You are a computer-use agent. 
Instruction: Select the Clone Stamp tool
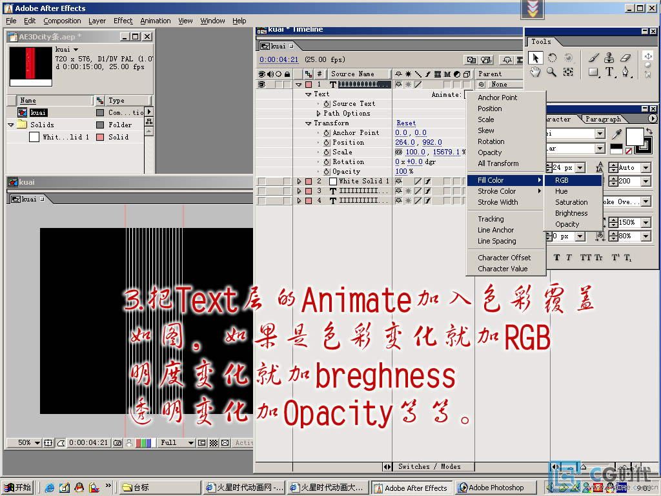(x=609, y=57)
